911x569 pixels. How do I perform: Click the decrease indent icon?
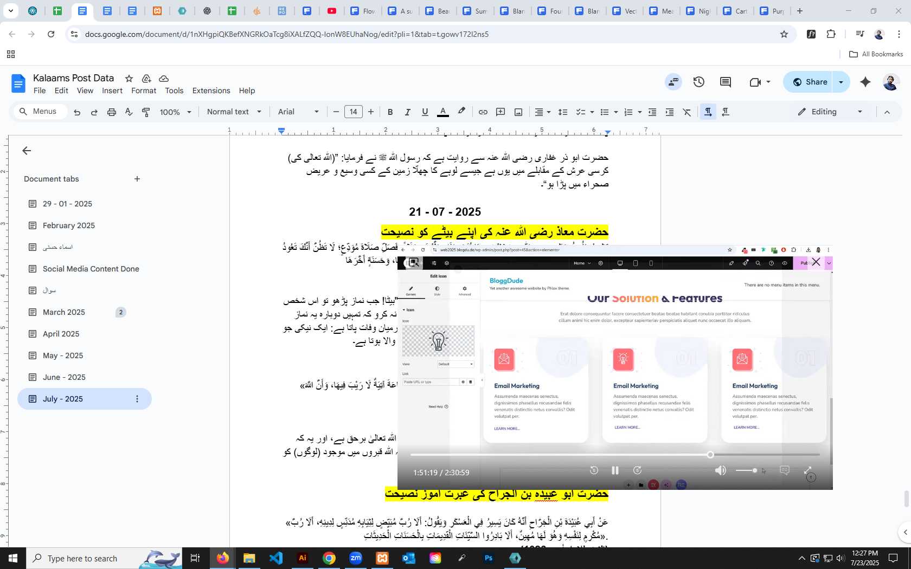[652, 112]
